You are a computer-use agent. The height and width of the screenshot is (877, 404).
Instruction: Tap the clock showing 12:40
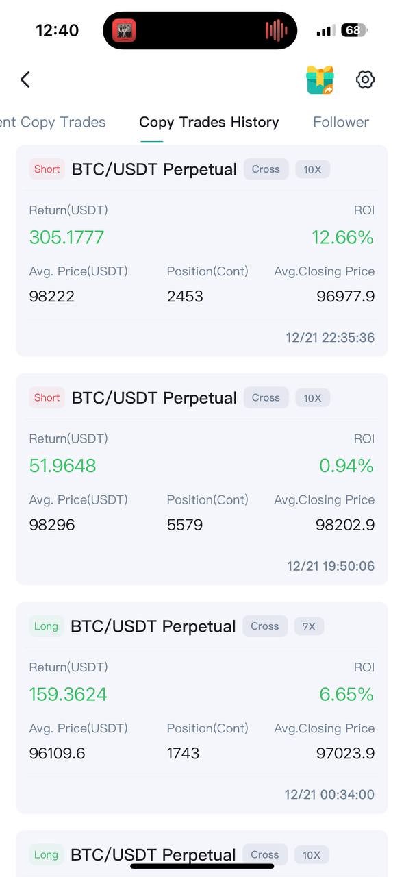(58, 30)
